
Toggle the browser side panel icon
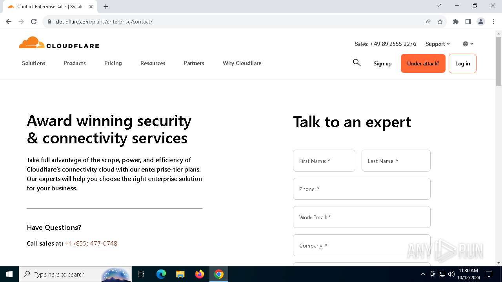coord(468,22)
